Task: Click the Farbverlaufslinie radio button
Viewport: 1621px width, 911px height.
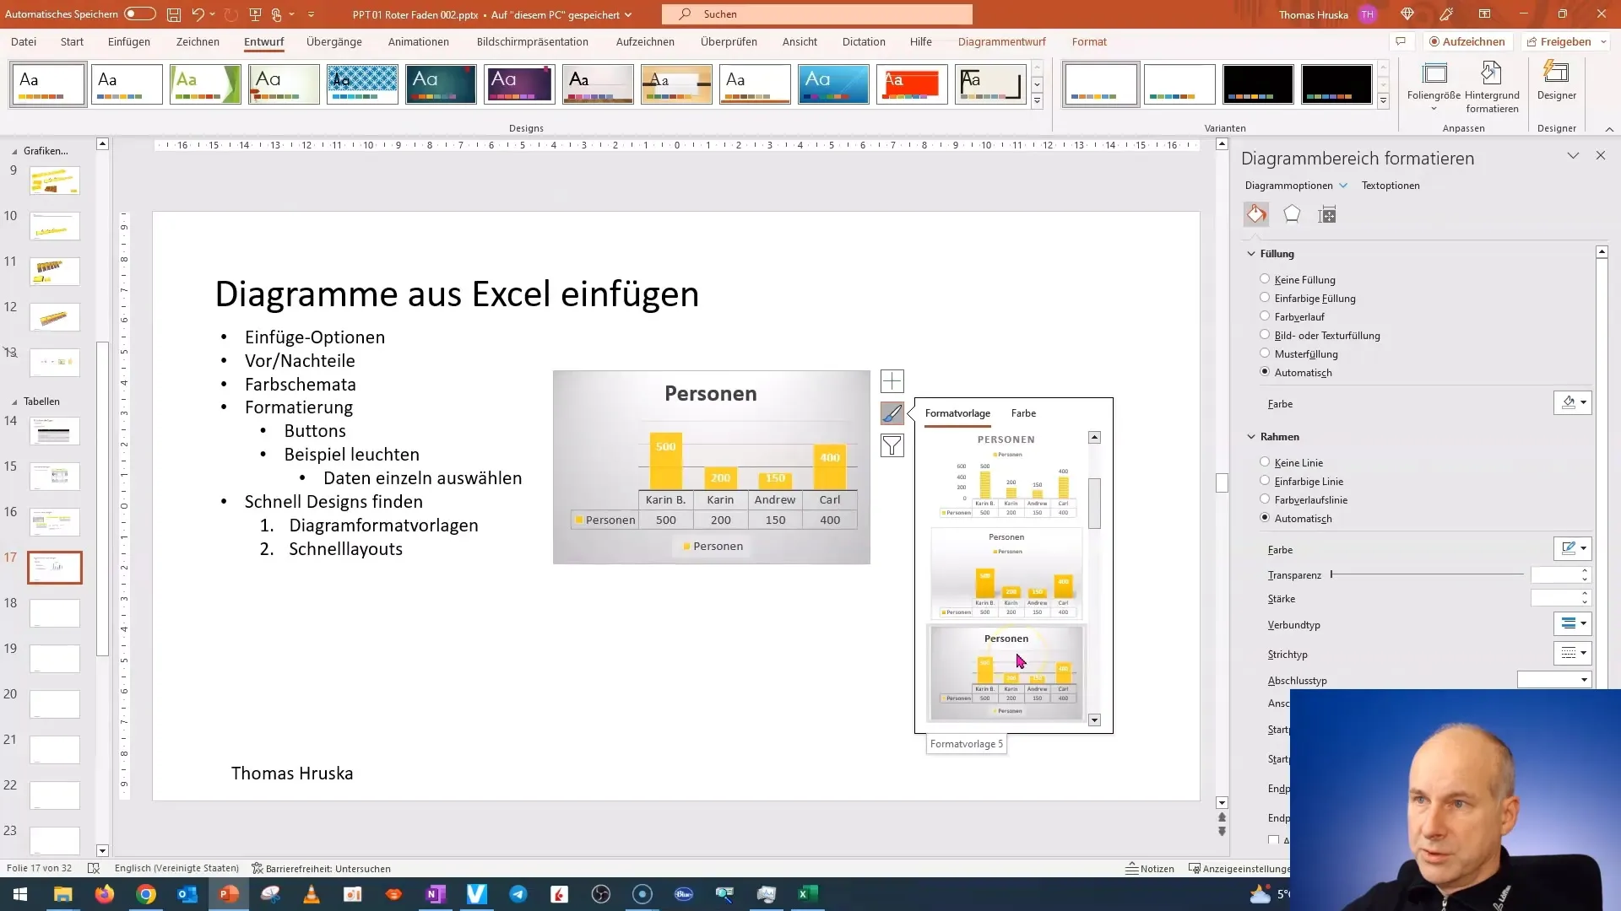Action: pos(1265,499)
